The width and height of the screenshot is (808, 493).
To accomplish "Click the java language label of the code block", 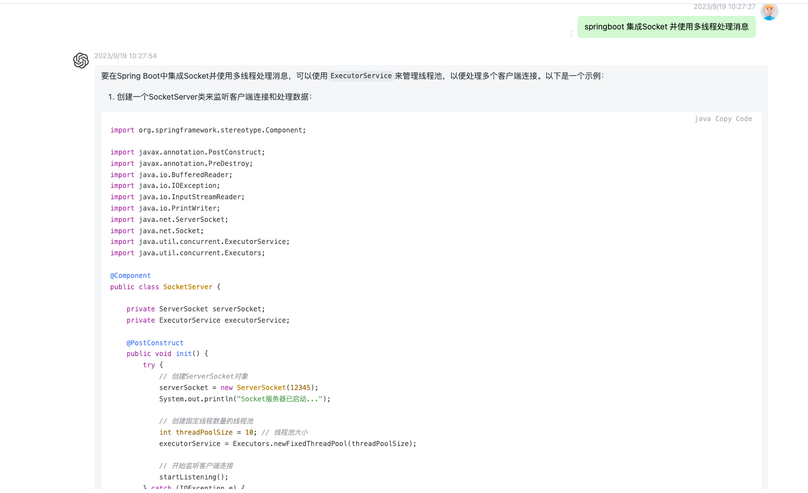I will pos(703,119).
